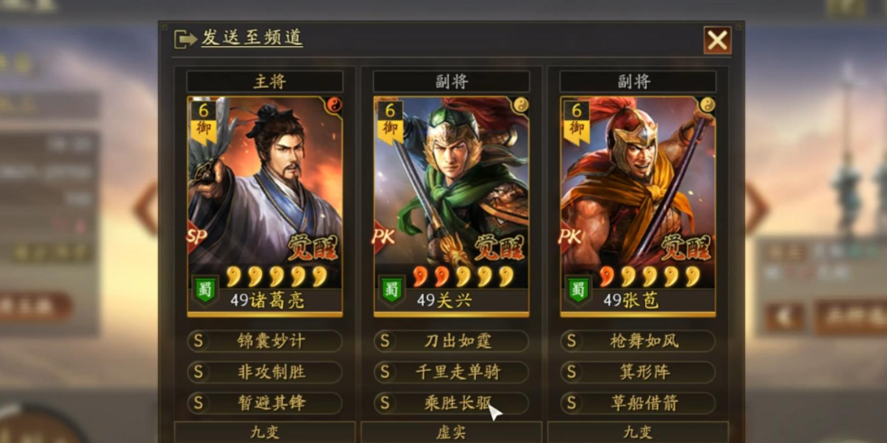Open the 非攻制胜 skill
The image size is (887, 443).
[x=265, y=373]
